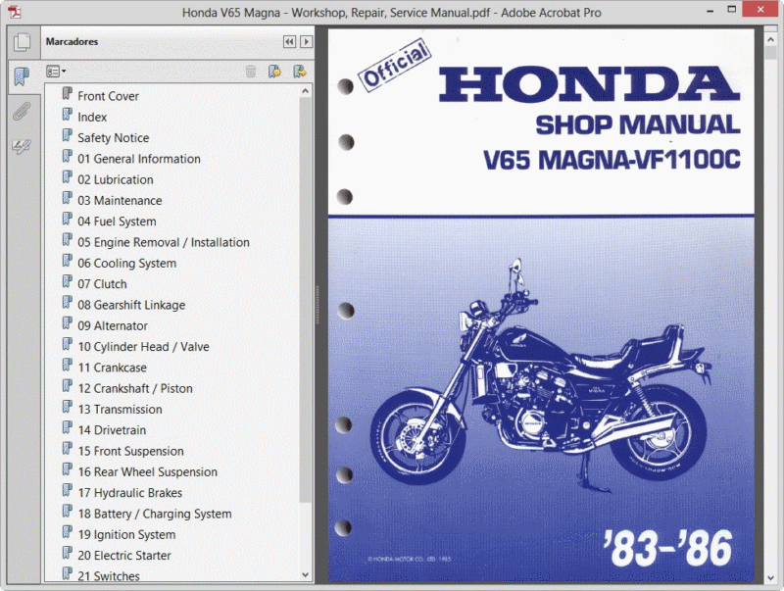Go to 09 Alternator chapter

(x=113, y=326)
